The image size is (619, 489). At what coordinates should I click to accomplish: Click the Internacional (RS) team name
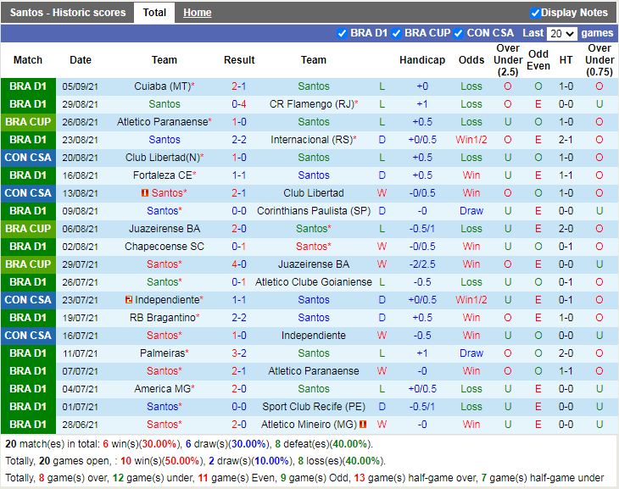click(x=310, y=140)
